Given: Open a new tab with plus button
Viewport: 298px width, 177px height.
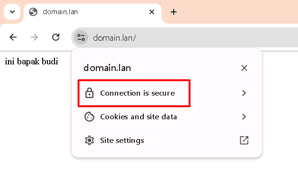Looking at the screenshot, I should (174, 12).
